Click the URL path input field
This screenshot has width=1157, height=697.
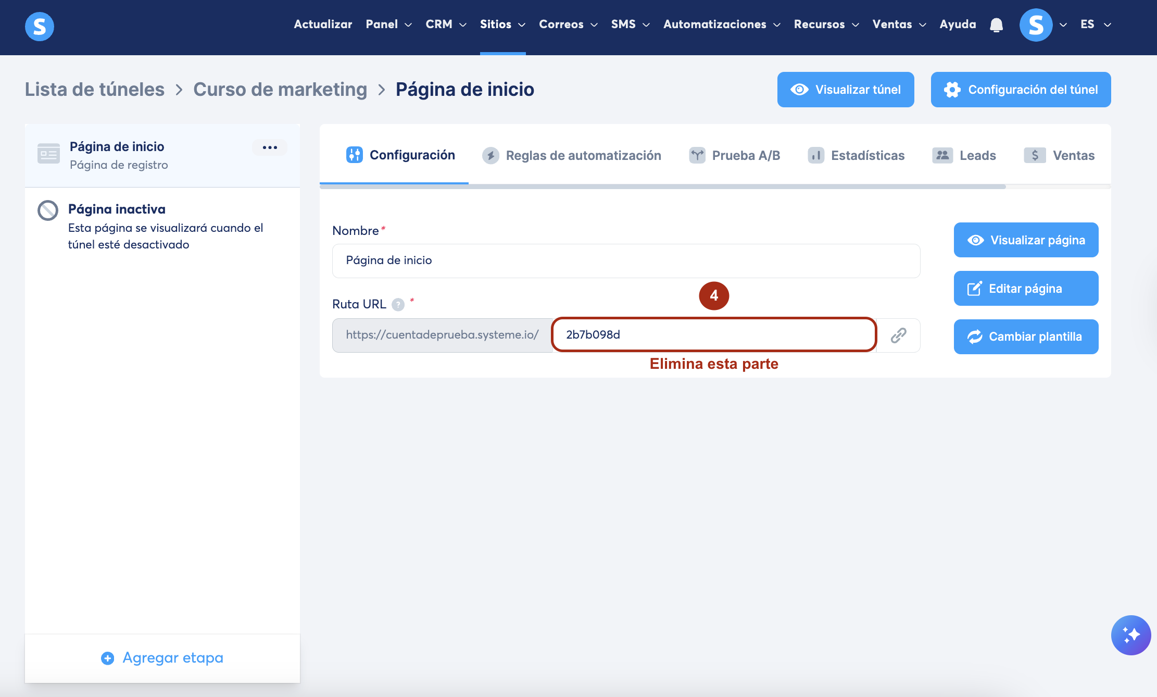[714, 335]
